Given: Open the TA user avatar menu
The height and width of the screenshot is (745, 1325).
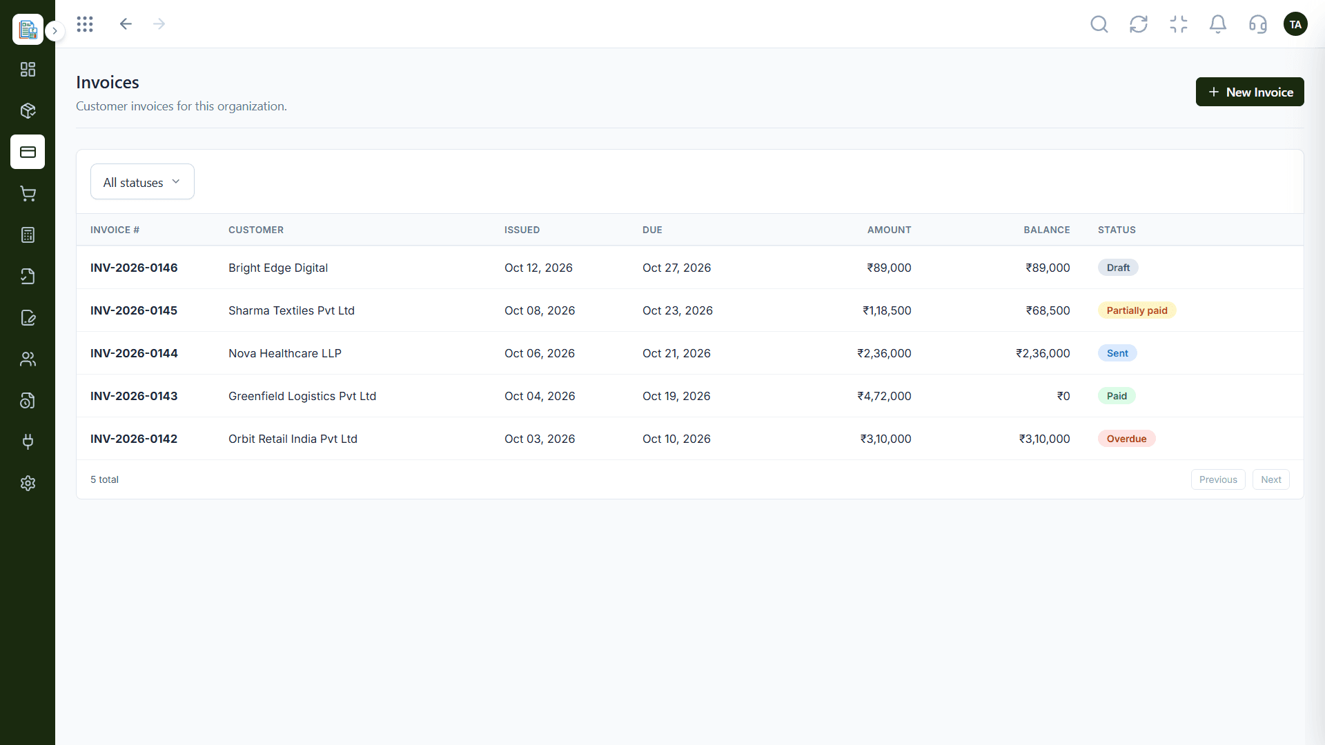Looking at the screenshot, I should pyautogui.click(x=1295, y=24).
